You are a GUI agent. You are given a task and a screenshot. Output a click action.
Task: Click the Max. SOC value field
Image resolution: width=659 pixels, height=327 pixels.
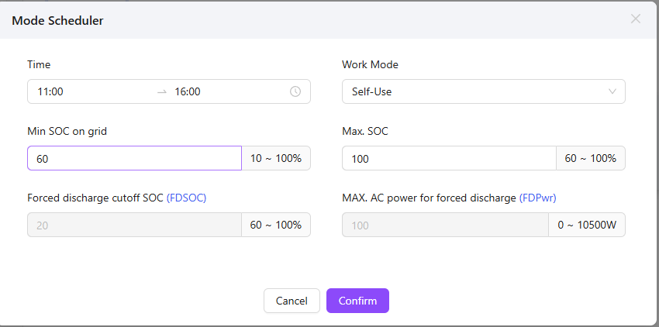point(449,158)
